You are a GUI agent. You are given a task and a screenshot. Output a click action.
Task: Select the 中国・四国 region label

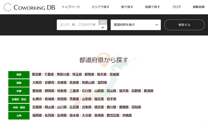click(x=19, y=107)
